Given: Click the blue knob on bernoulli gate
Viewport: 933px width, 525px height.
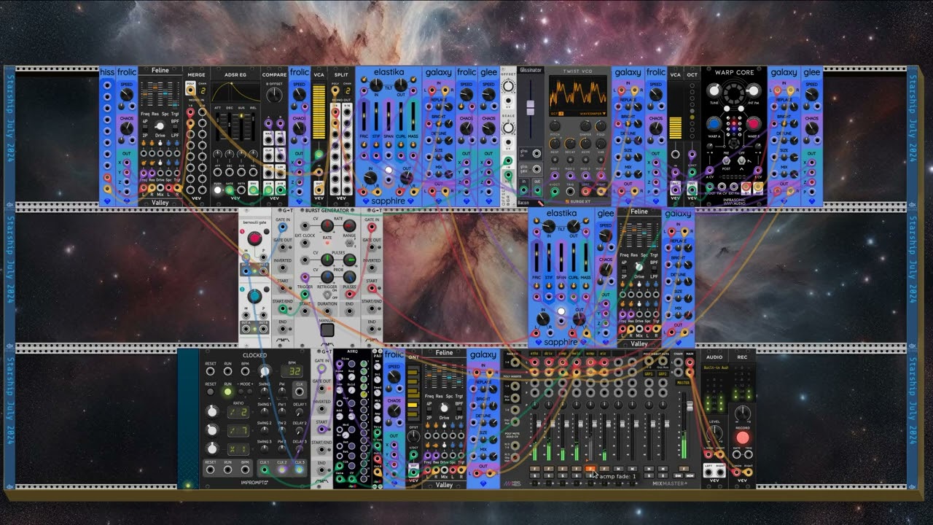Looking at the screenshot, I should tap(254, 296).
